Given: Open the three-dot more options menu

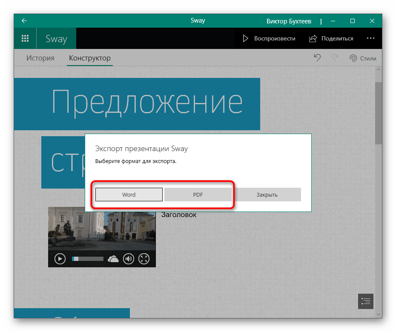Looking at the screenshot, I should [370, 38].
